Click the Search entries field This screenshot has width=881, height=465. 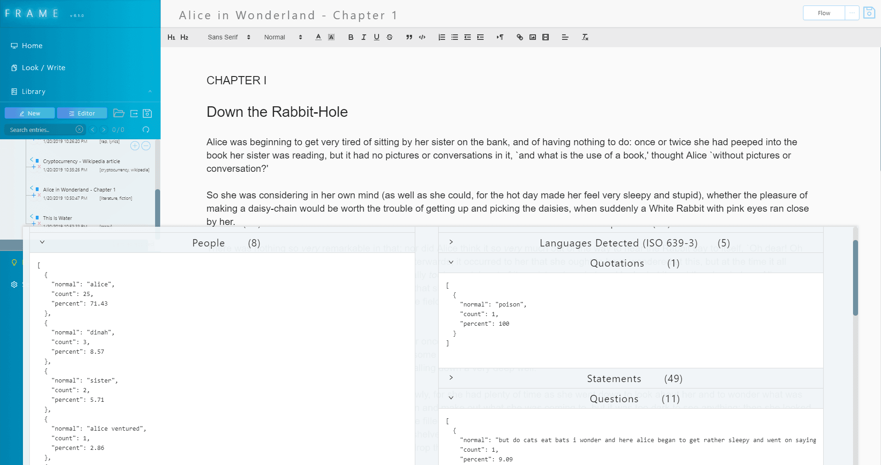coord(41,130)
